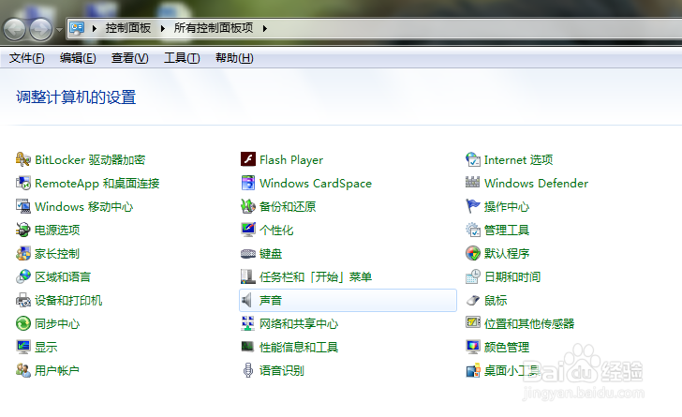Open Windows 移动中心 icon
Screen dimensions: 682x417
pyautogui.click(x=23, y=206)
